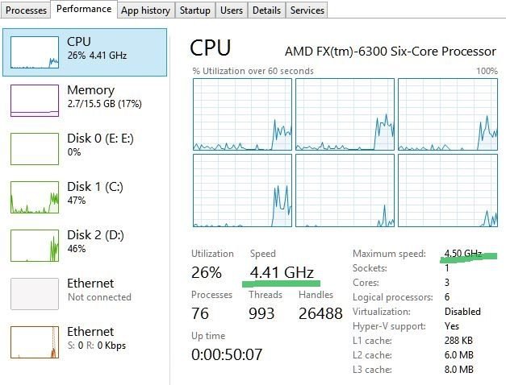This screenshot has width=506, height=385.
Task: Select the active Ethernet graph thumbnail
Action: pos(34,342)
